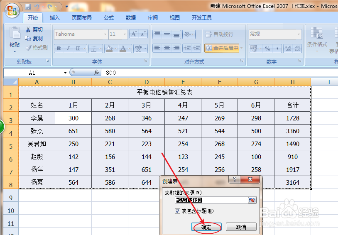Toggle 合并后居中 merge and center

pos(222,48)
